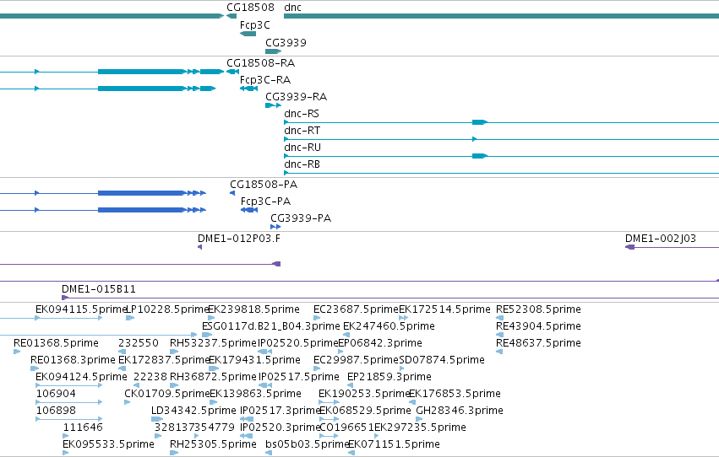Select the RH36872.5prime EST label
The image size is (719, 457).
pos(213,378)
